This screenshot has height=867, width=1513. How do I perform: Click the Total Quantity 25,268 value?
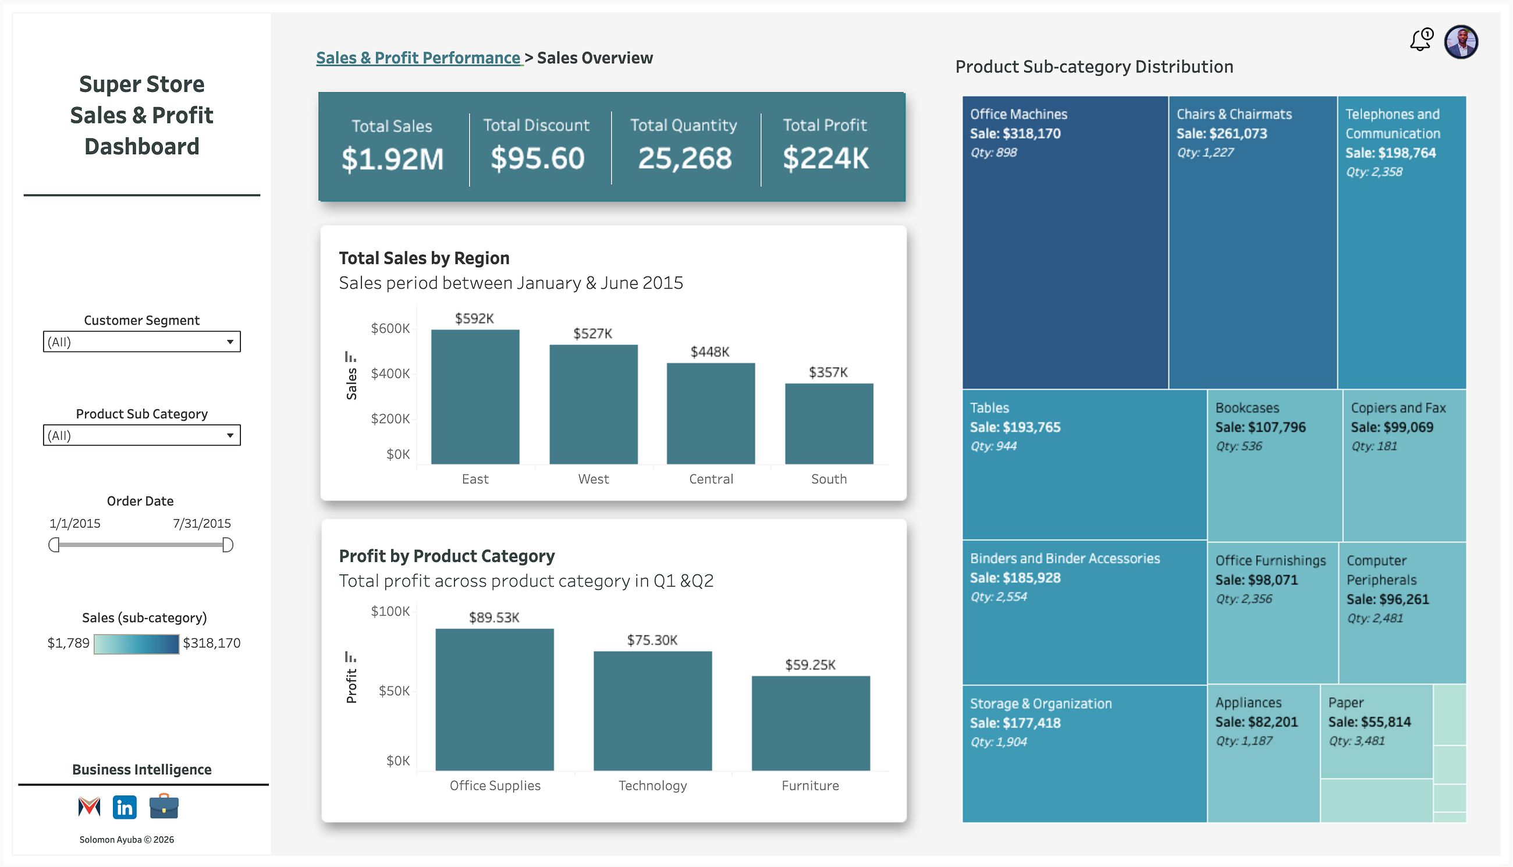tap(685, 158)
